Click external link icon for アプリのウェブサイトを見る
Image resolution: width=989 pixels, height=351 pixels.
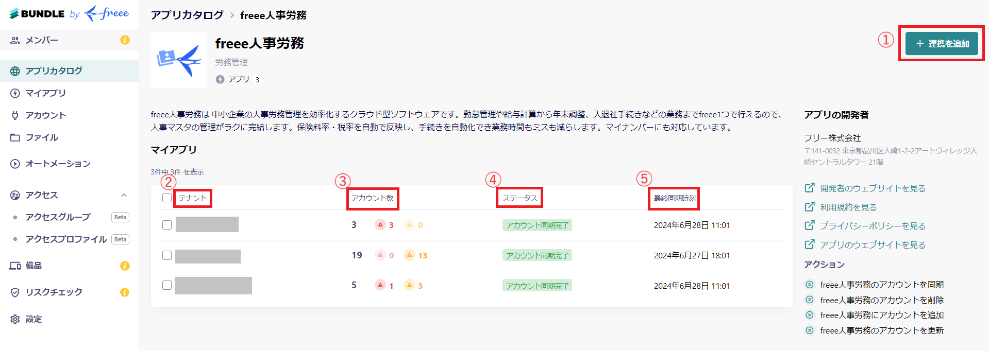click(810, 244)
